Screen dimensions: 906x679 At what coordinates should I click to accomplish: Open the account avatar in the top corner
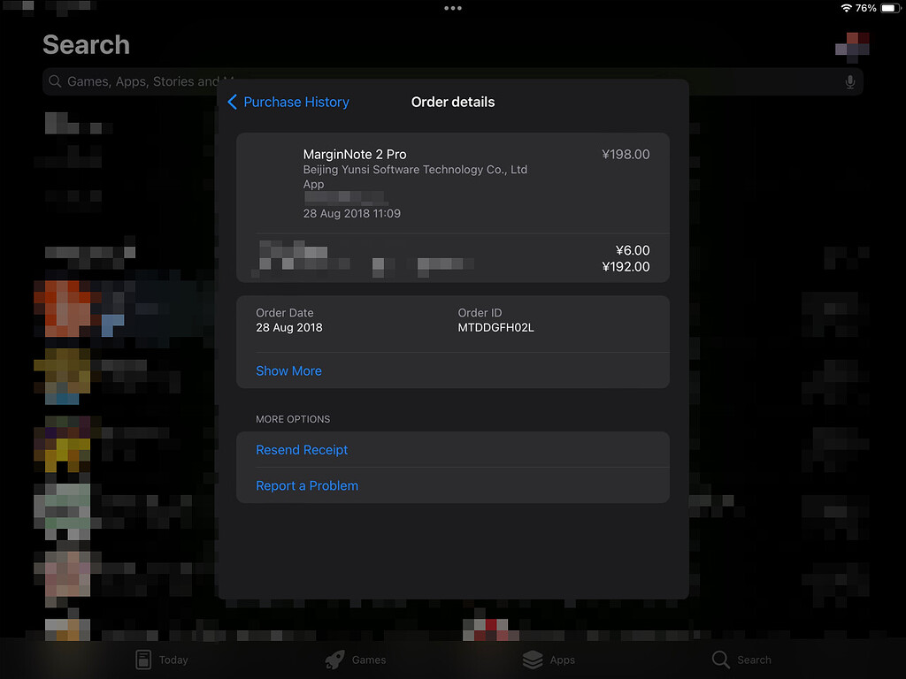point(852,47)
